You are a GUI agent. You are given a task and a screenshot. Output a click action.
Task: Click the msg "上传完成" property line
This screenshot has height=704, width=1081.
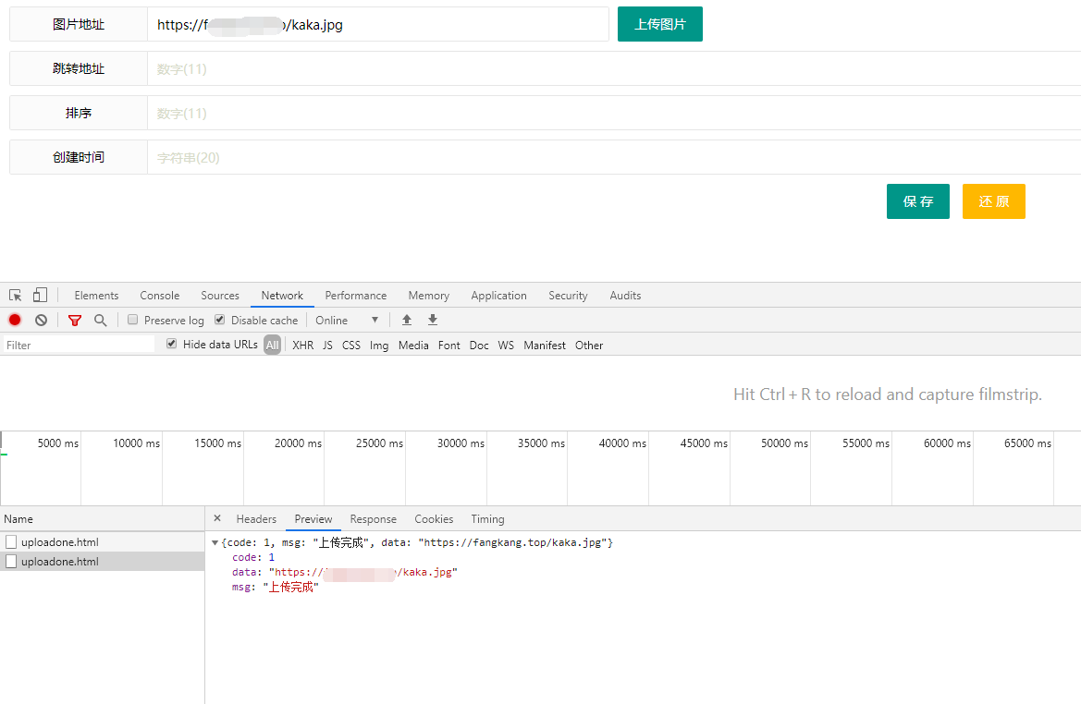[275, 587]
